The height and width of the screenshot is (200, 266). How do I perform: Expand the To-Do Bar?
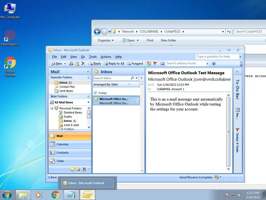coord(237,71)
